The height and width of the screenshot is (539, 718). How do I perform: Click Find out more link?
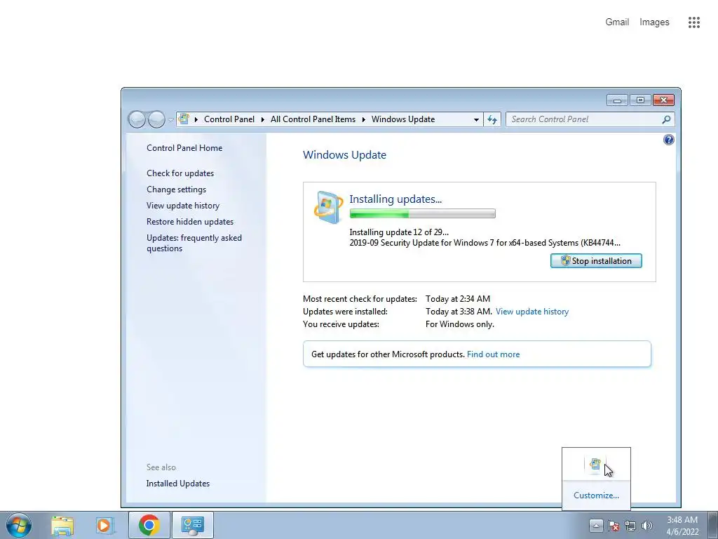[x=493, y=354]
